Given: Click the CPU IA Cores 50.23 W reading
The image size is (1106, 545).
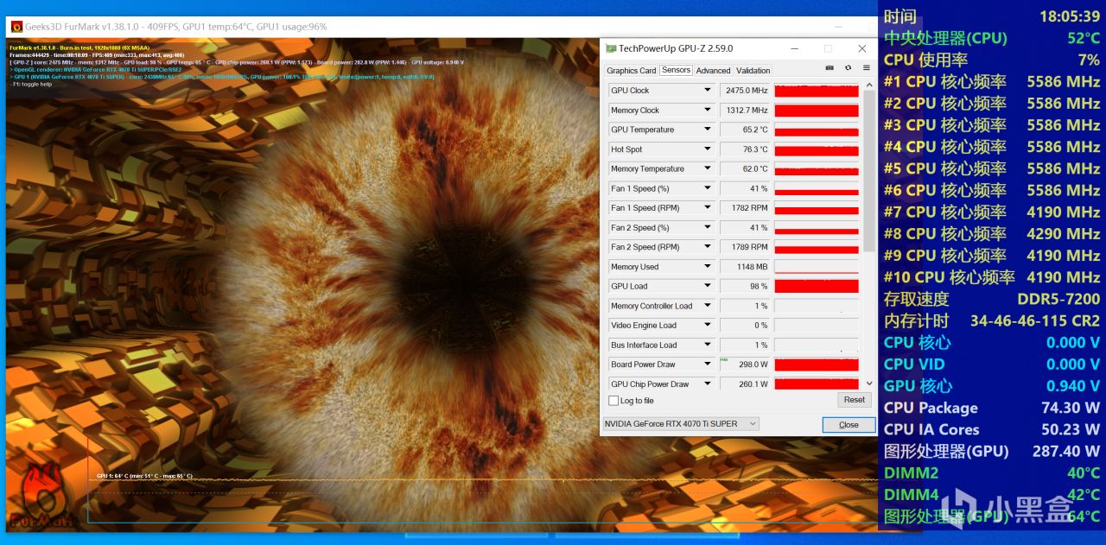Looking at the screenshot, I should pos(992,429).
